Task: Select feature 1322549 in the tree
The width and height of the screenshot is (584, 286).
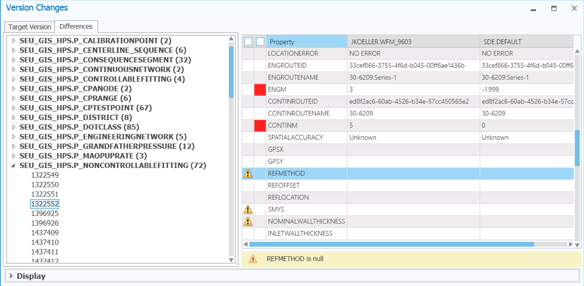Action: 45,175
